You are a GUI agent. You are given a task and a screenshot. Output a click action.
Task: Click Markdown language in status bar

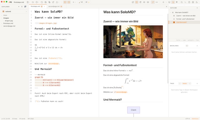tap(195, 119)
